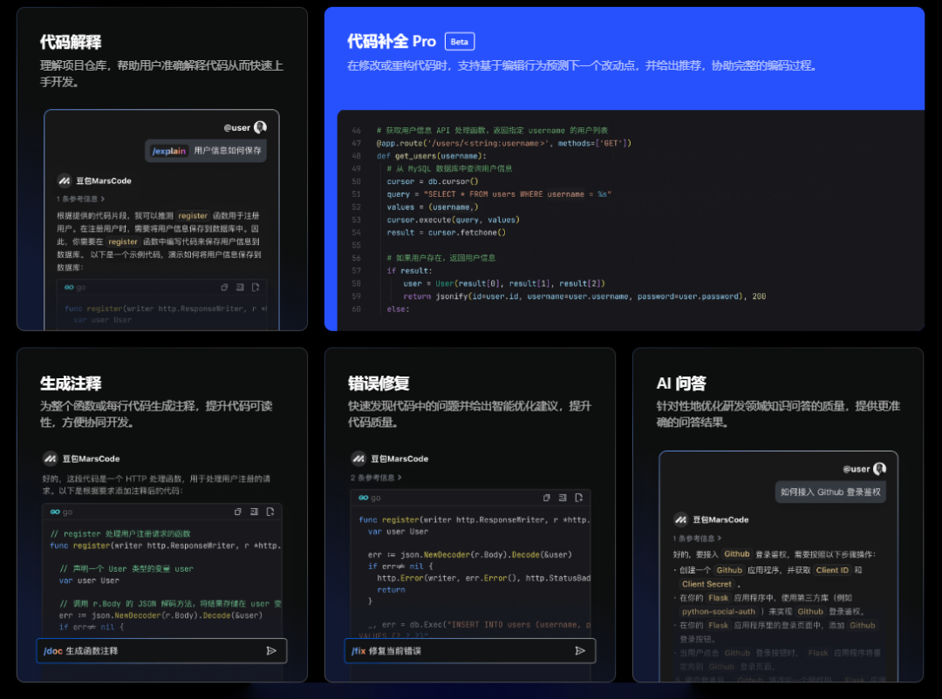Image resolution: width=942 pixels, height=699 pixels.
Task: Insert code icon in 生成注释 code block
Action: coord(254,512)
